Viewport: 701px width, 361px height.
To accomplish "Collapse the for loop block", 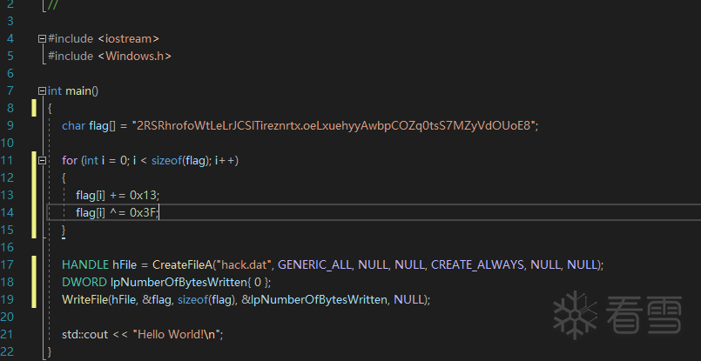I will 42,161.
